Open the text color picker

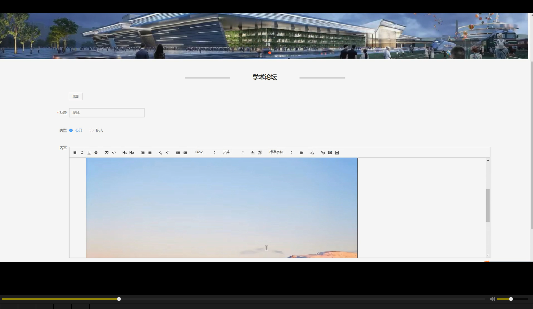point(252,152)
